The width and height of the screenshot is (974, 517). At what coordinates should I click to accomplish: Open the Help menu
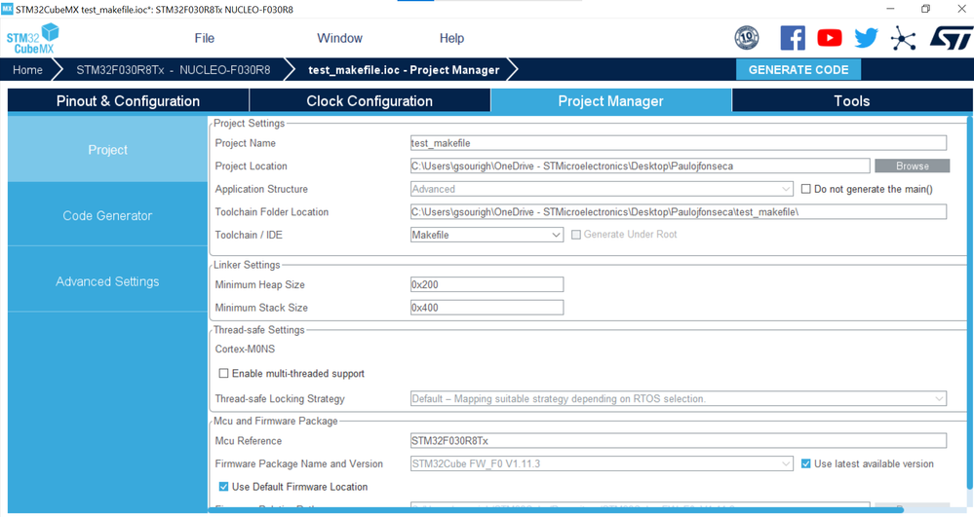[451, 38]
